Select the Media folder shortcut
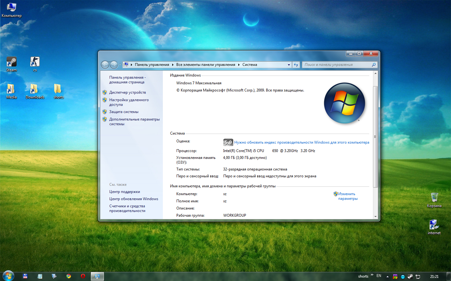 11,91
